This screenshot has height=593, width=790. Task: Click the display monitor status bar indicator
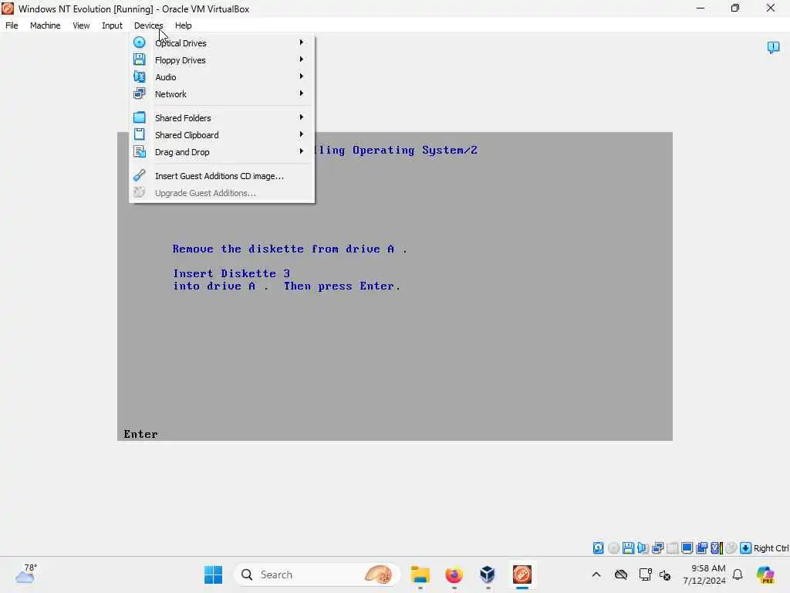[x=687, y=548]
